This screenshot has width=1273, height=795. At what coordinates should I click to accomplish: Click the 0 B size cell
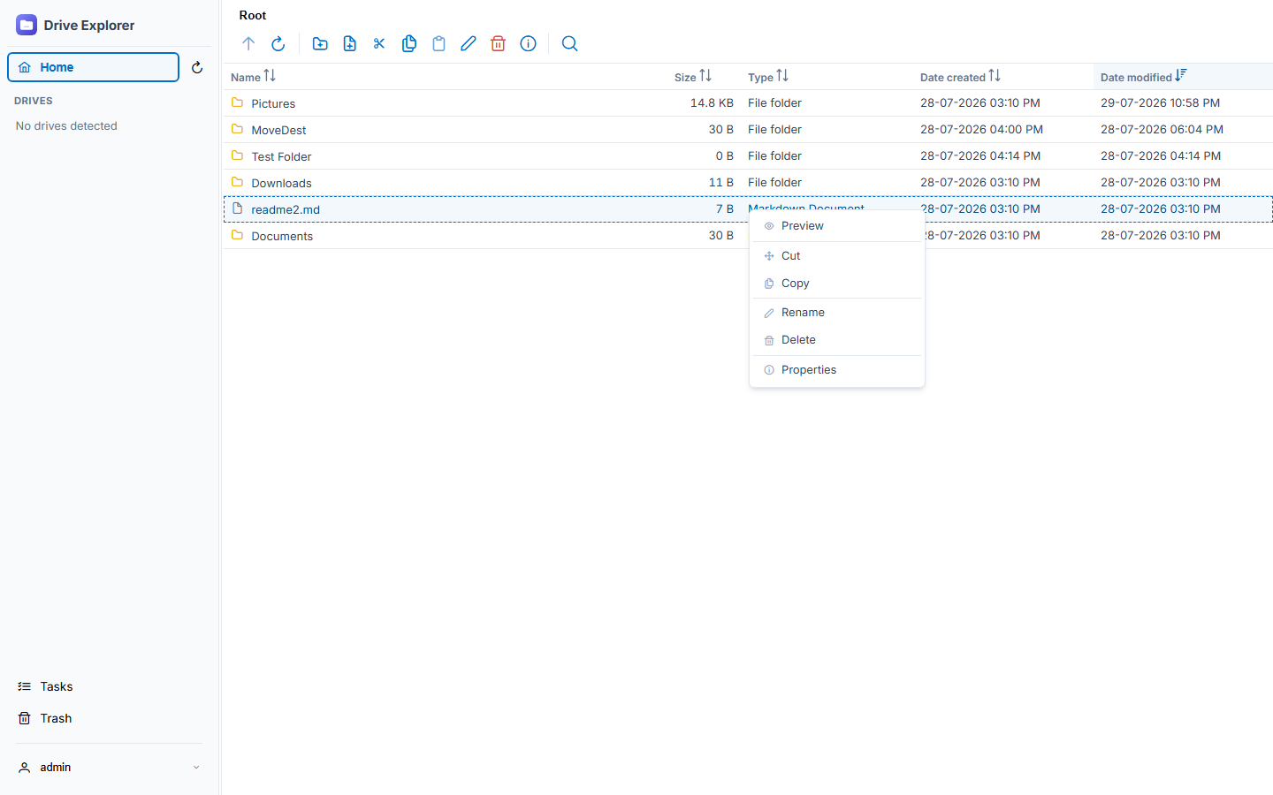[725, 155]
